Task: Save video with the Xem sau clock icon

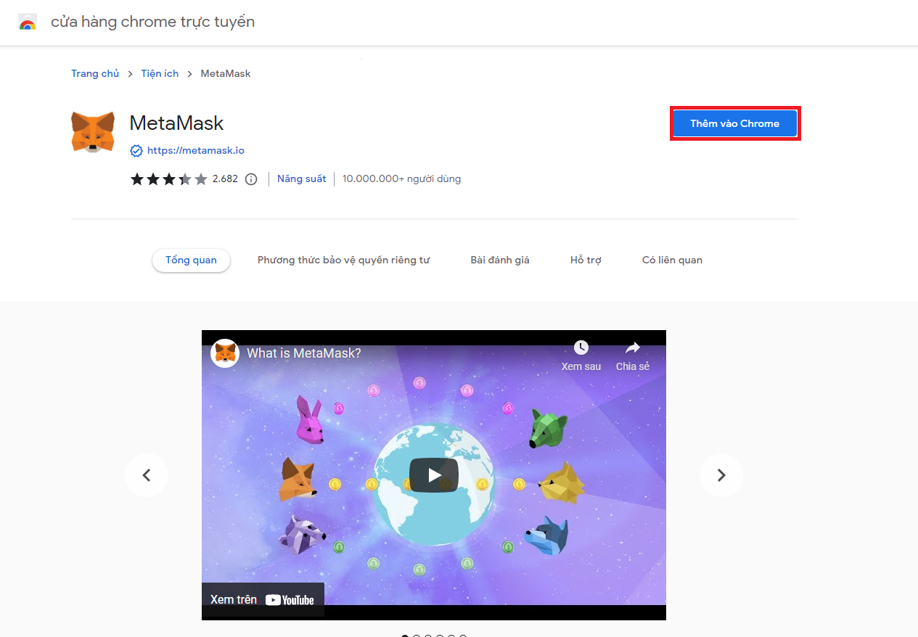Action: 581,347
